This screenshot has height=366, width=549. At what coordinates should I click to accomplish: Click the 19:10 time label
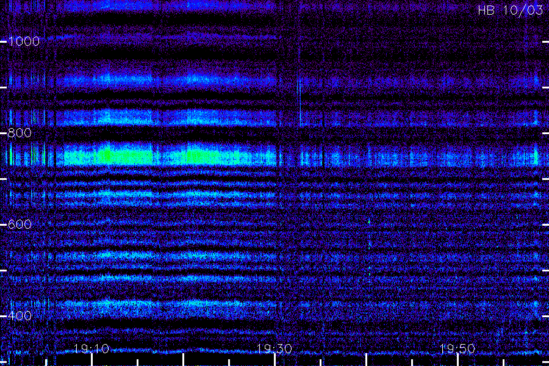(91, 348)
